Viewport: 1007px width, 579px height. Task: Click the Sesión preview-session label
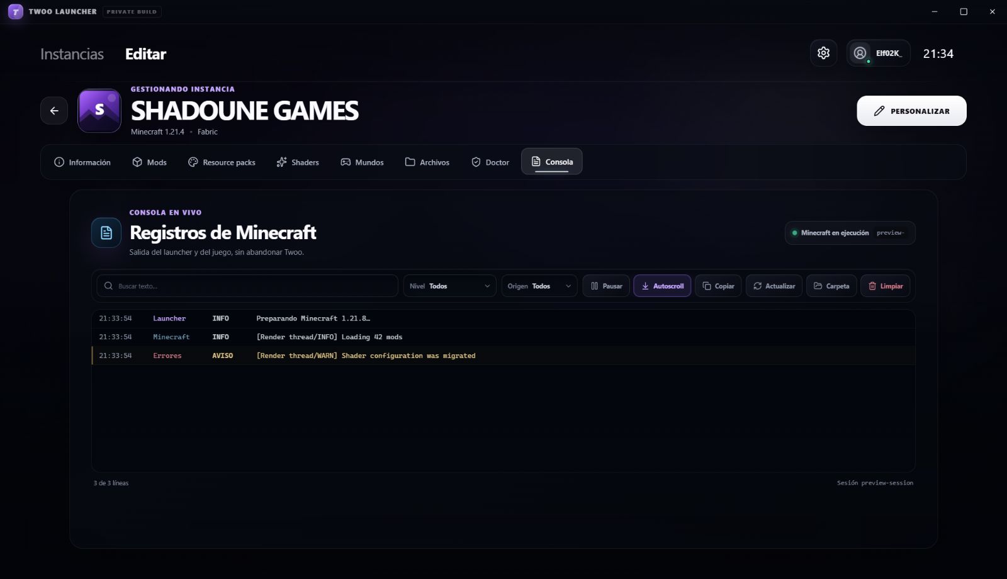875,483
